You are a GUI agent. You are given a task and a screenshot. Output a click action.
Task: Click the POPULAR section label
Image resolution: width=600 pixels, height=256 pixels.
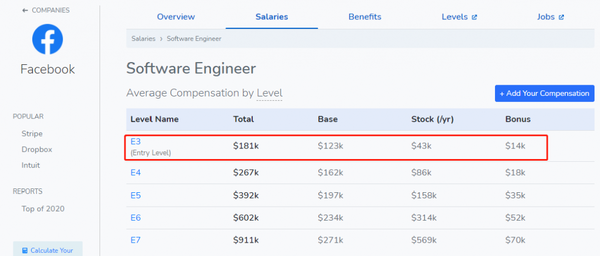[28, 116]
